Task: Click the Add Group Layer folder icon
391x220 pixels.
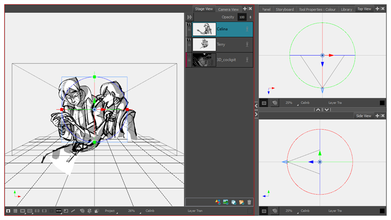Action: (241, 202)
